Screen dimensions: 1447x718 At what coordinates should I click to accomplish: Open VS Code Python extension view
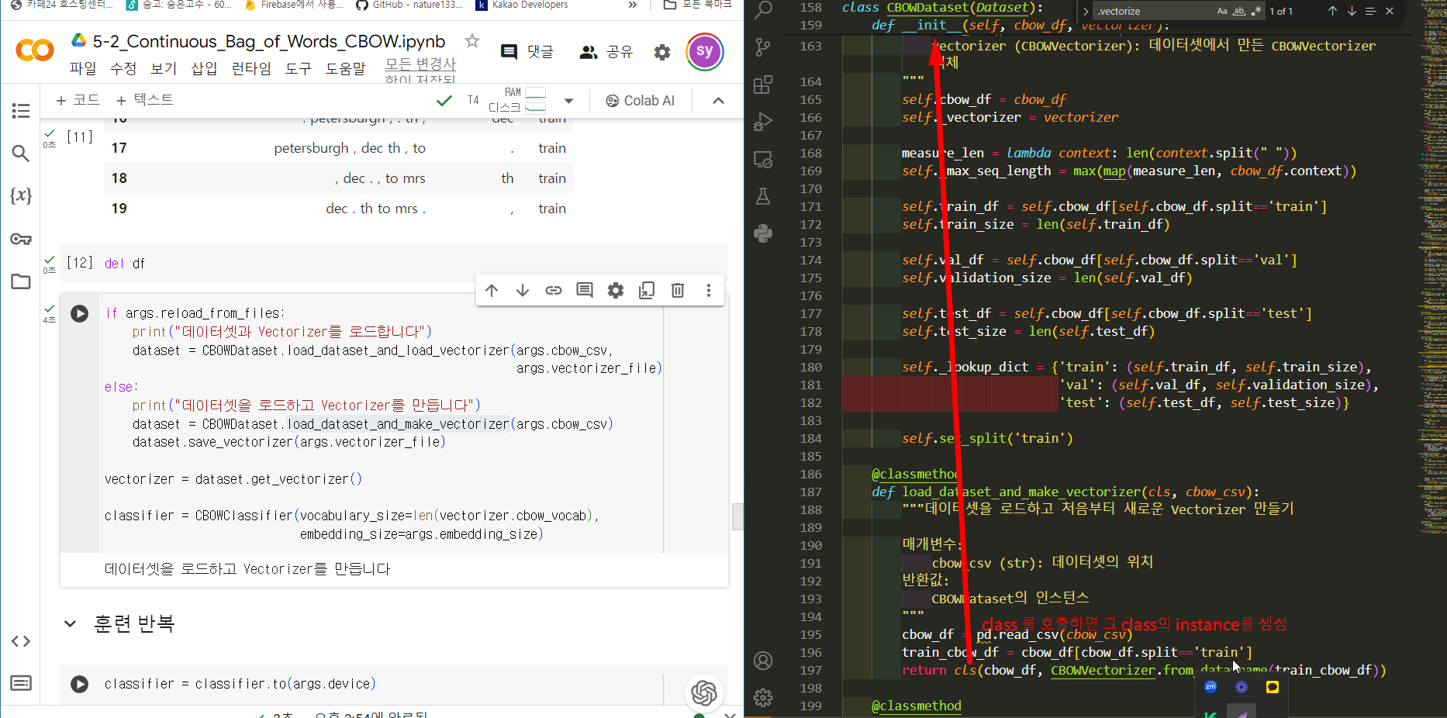point(763,233)
